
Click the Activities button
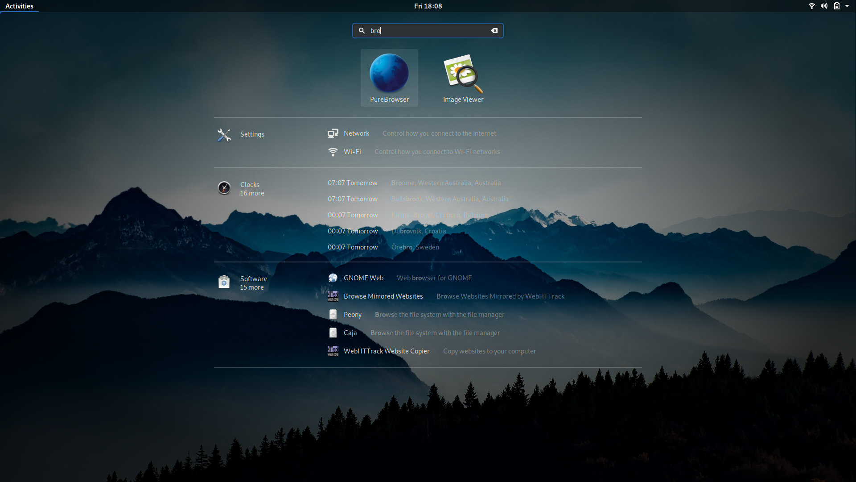point(19,6)
